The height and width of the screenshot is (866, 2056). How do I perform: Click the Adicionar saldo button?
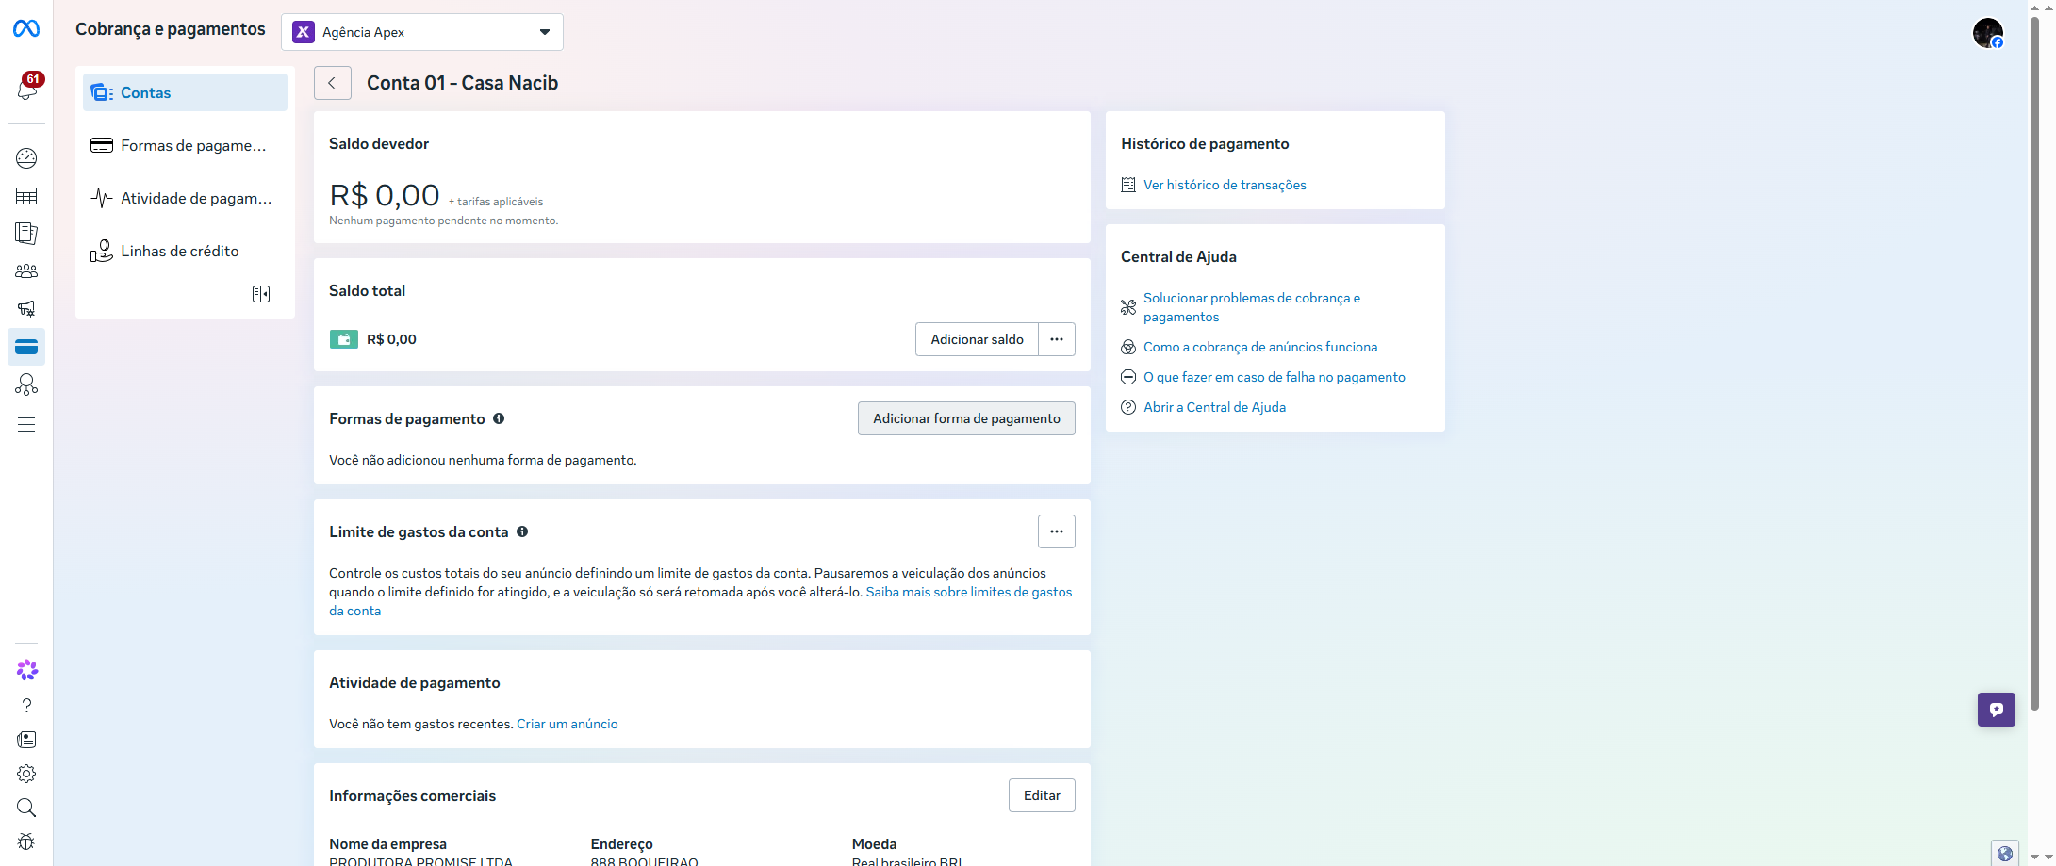coord(977,339)
